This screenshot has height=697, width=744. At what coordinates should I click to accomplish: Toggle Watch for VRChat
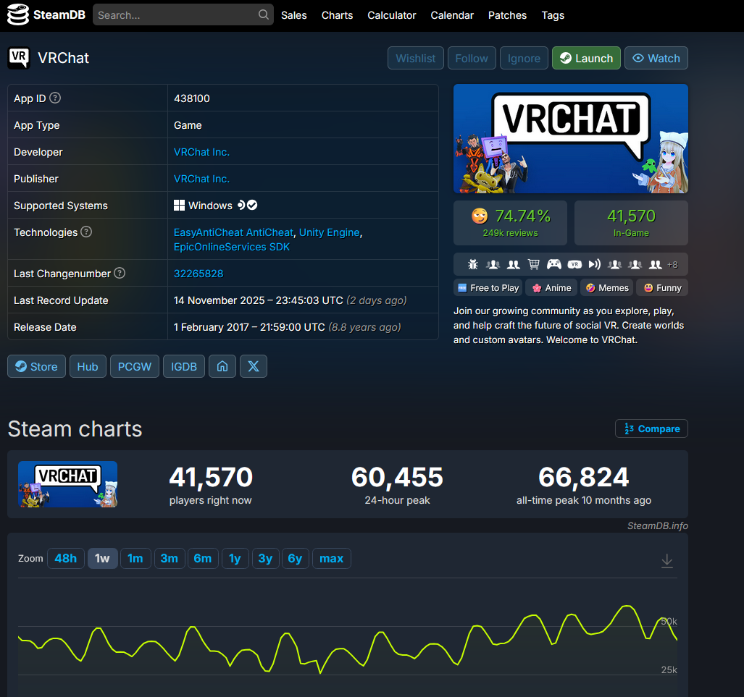(656, 59)
